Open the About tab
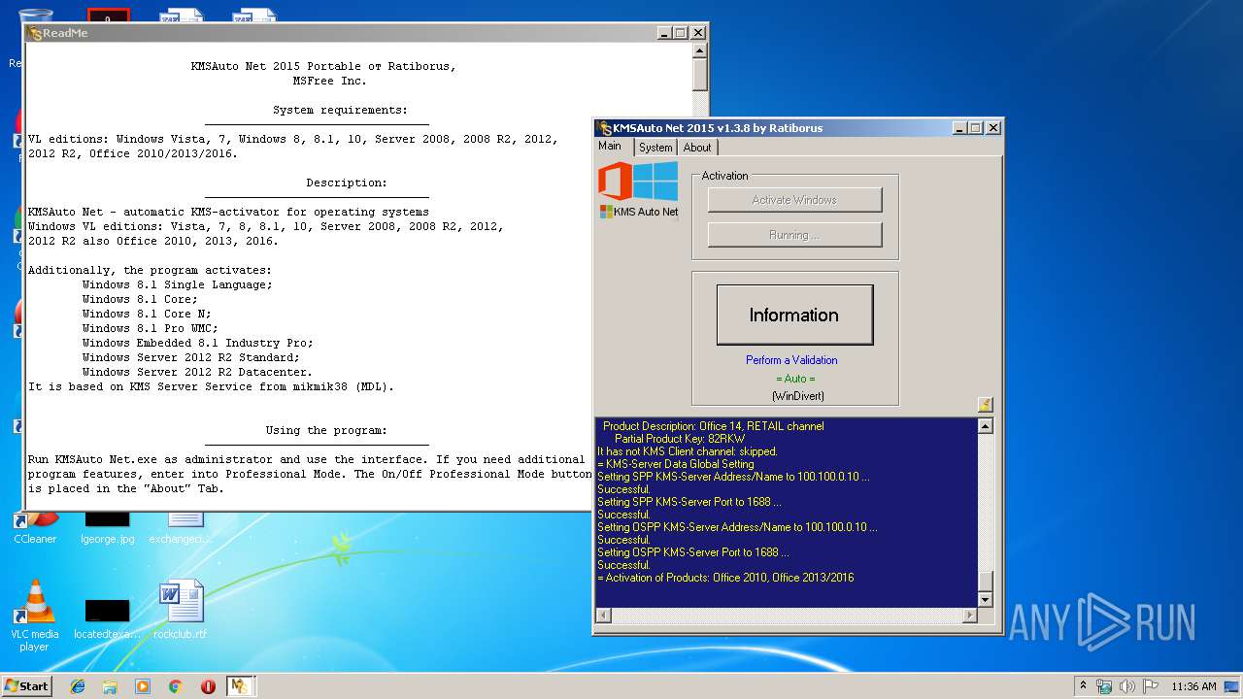 pos(697,148)
